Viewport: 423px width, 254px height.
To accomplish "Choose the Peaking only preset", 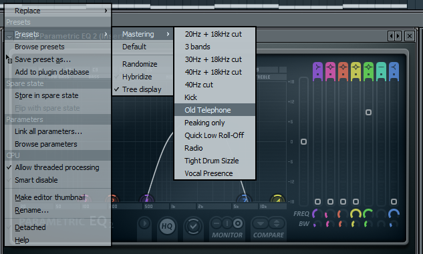I will 215,123.
